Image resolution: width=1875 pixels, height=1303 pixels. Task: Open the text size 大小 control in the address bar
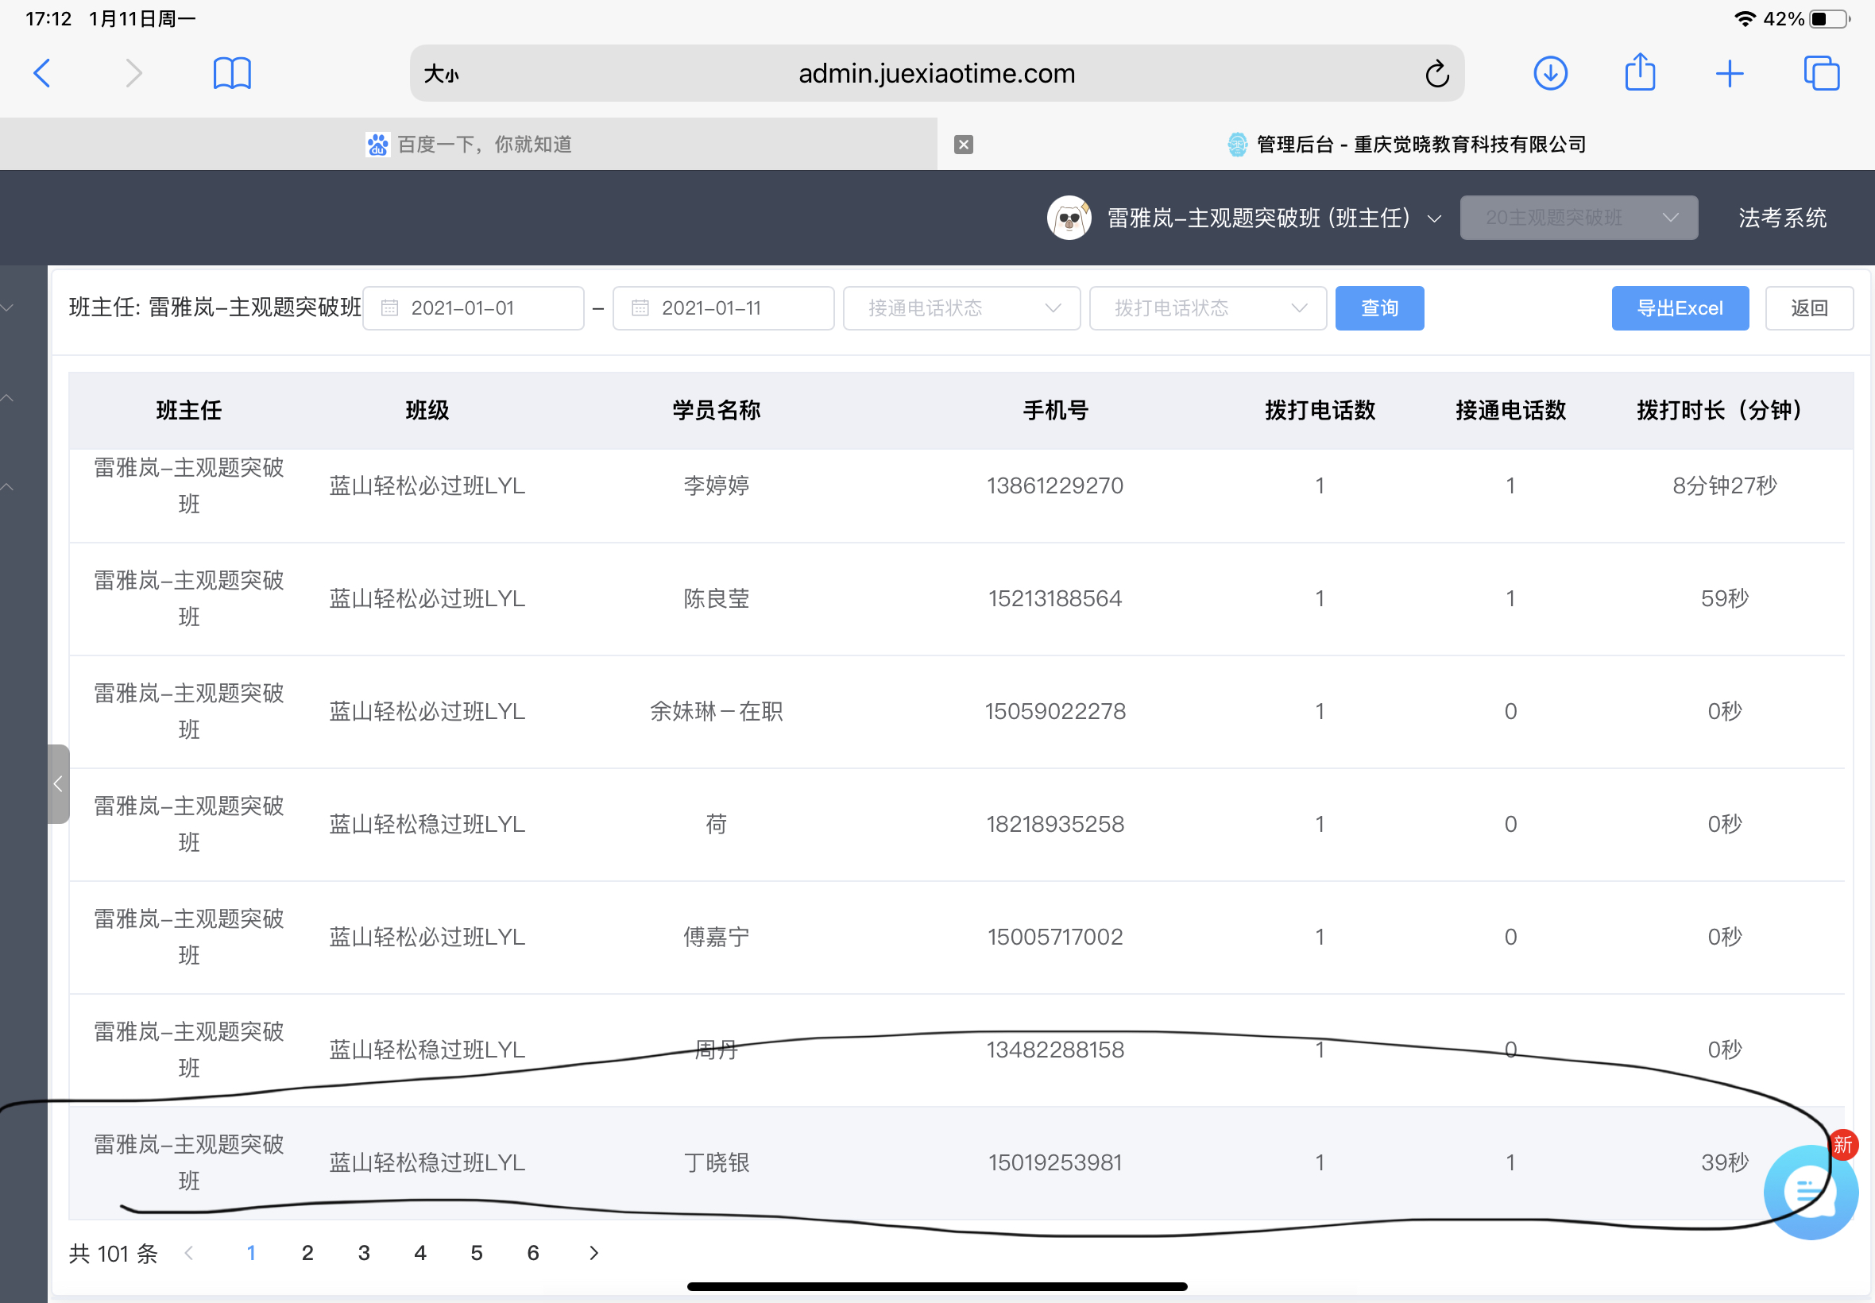click(x=441, y=75)
